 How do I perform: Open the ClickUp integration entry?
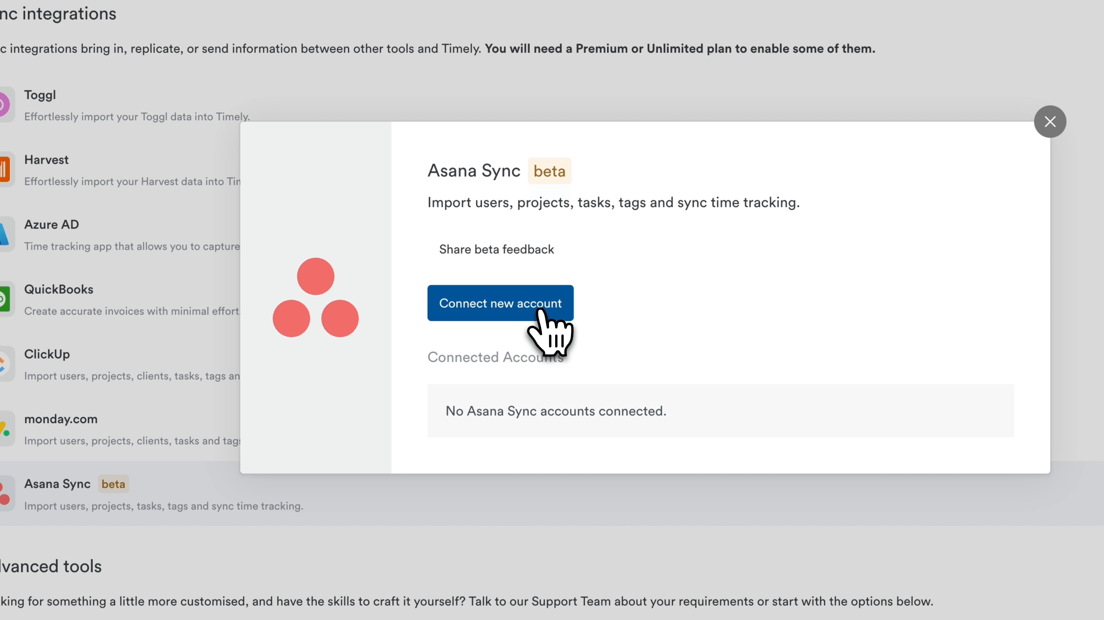47,354
